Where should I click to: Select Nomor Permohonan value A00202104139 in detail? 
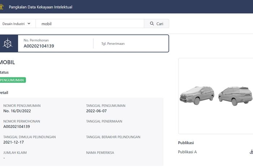pos(17,126)
